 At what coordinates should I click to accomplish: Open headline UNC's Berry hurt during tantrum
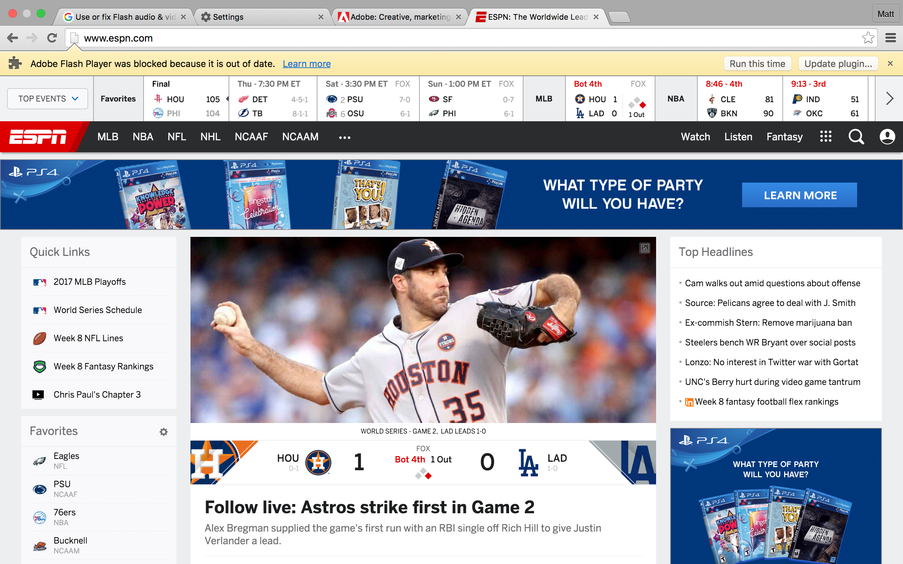point(772,382)
